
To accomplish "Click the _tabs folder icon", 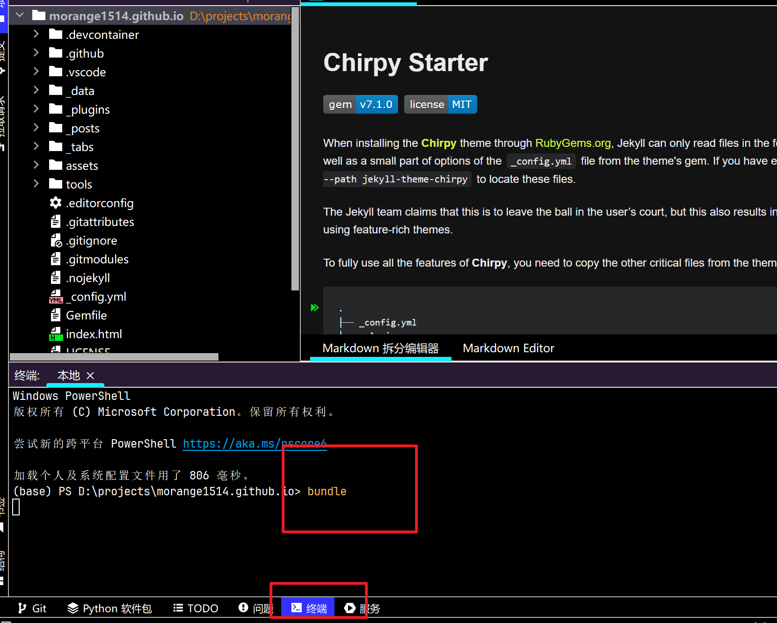I will point(56,146).
